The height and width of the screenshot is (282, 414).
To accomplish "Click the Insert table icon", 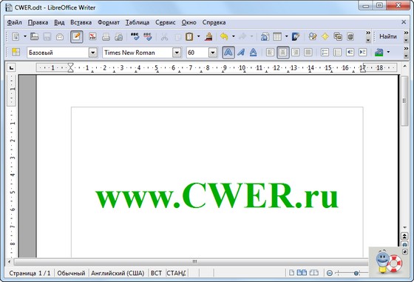I will pos(277,36).
